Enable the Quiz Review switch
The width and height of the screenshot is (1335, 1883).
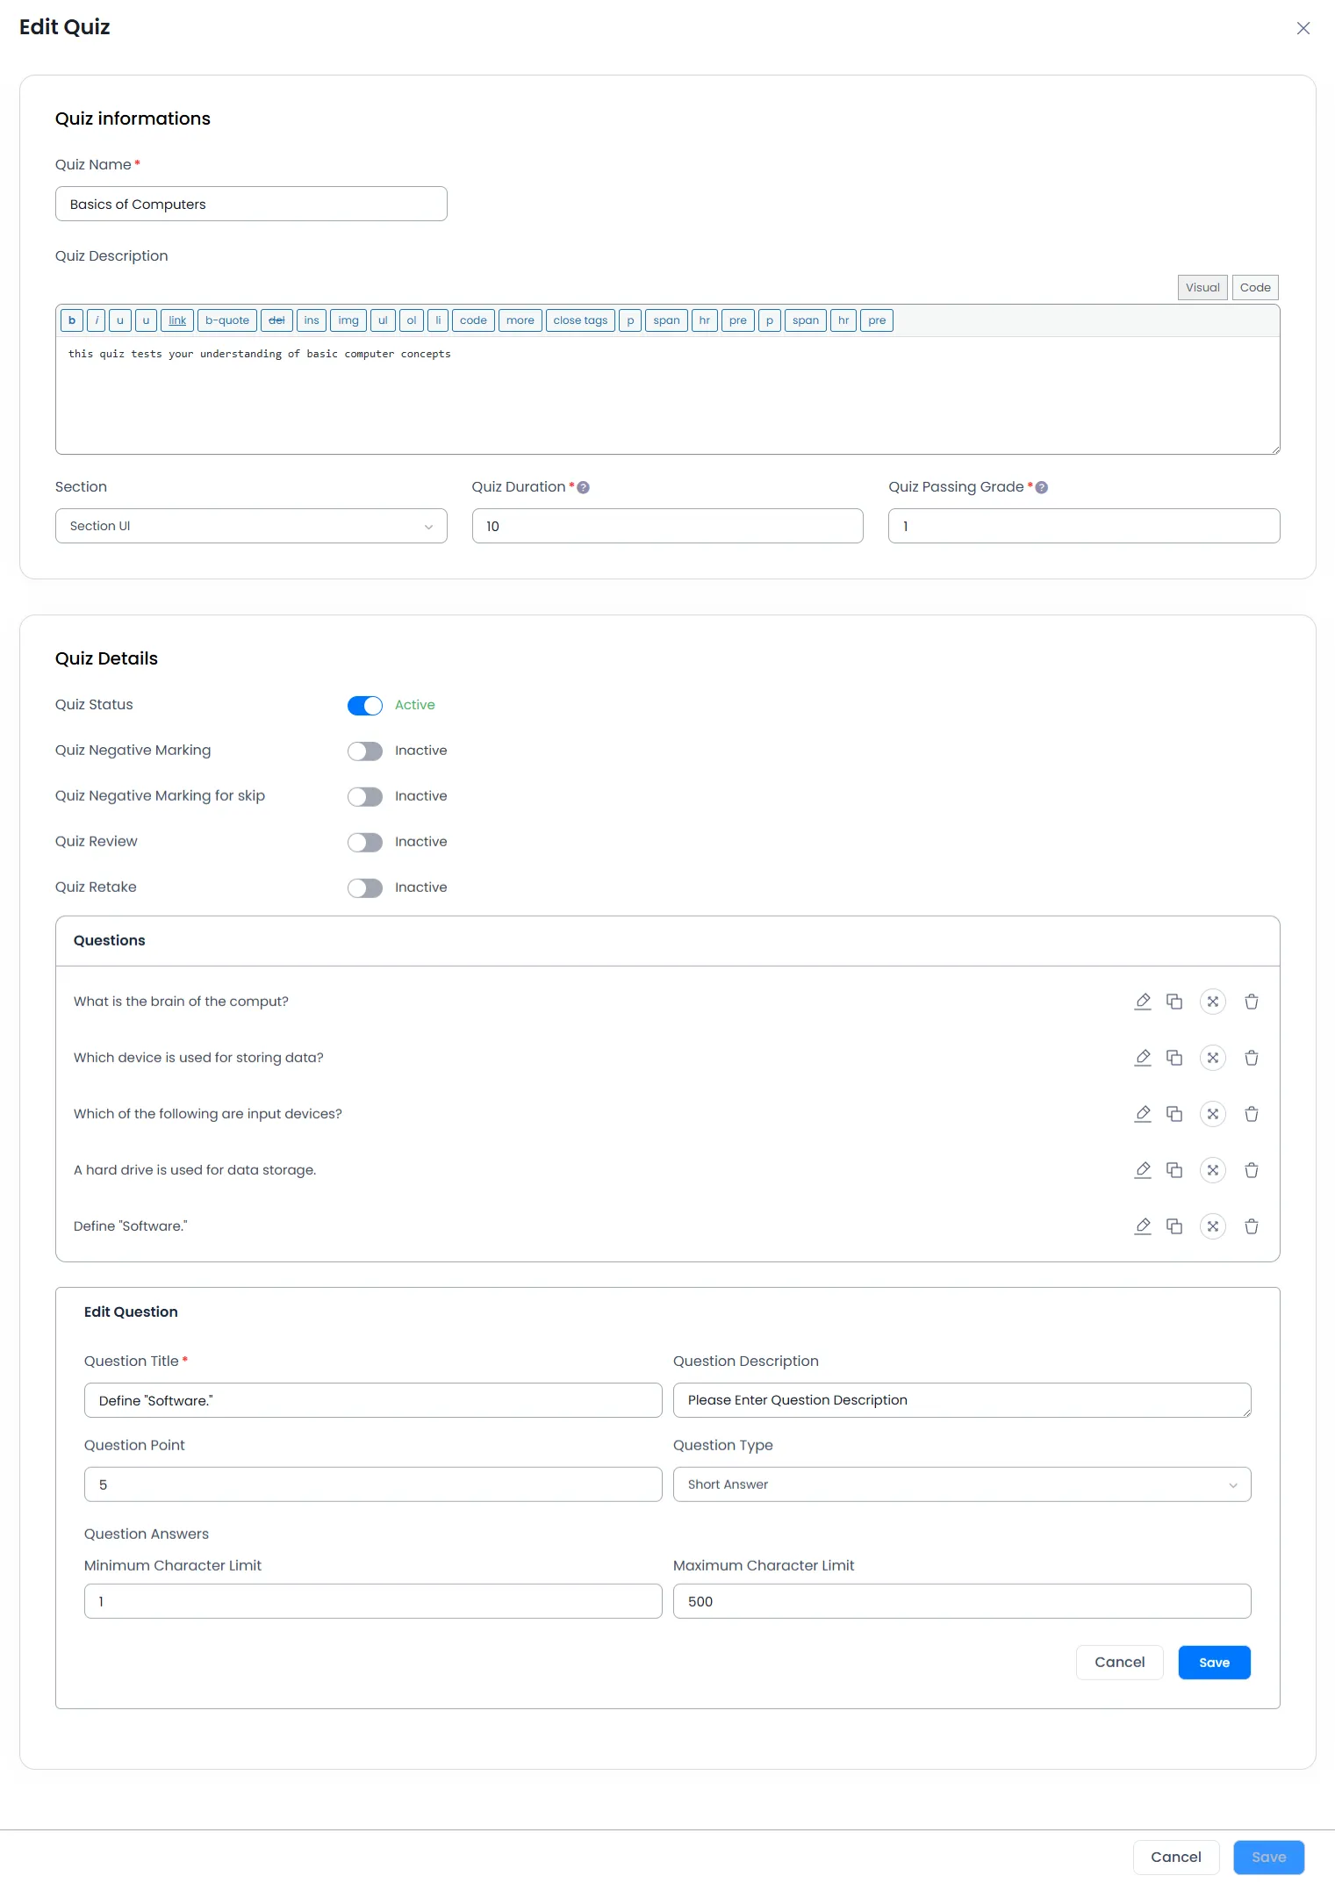[365, 843]
